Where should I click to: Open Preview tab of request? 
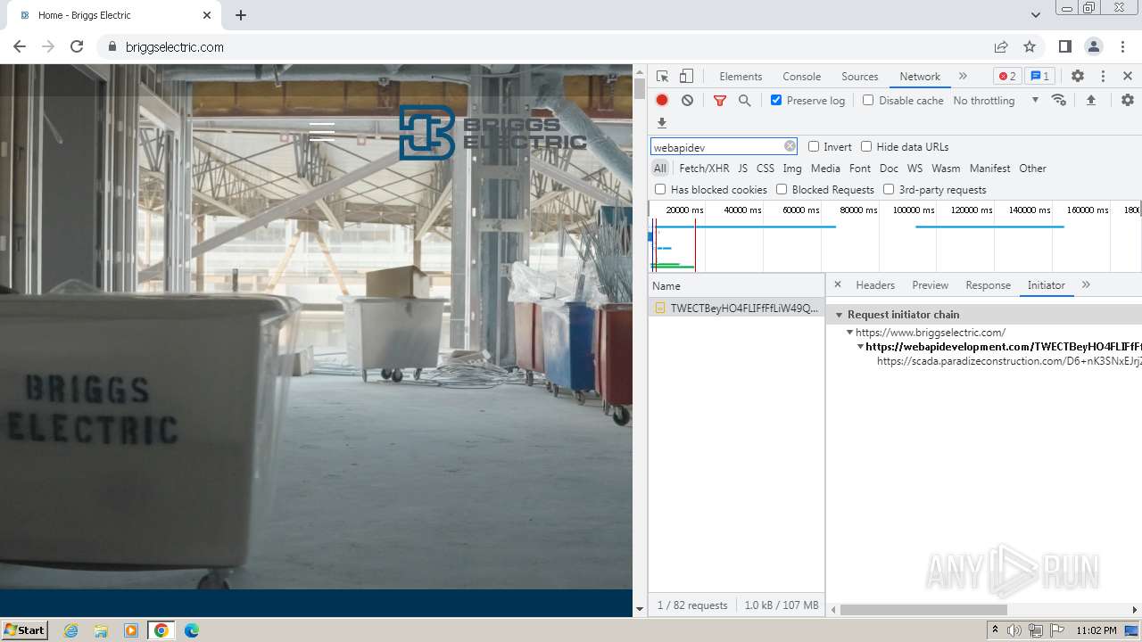(x=930, y=284)
